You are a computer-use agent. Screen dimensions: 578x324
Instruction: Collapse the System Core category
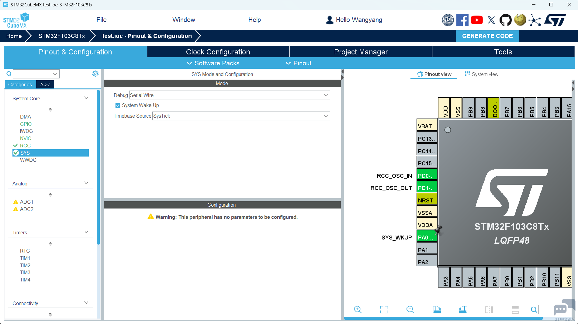coord(86,98)
